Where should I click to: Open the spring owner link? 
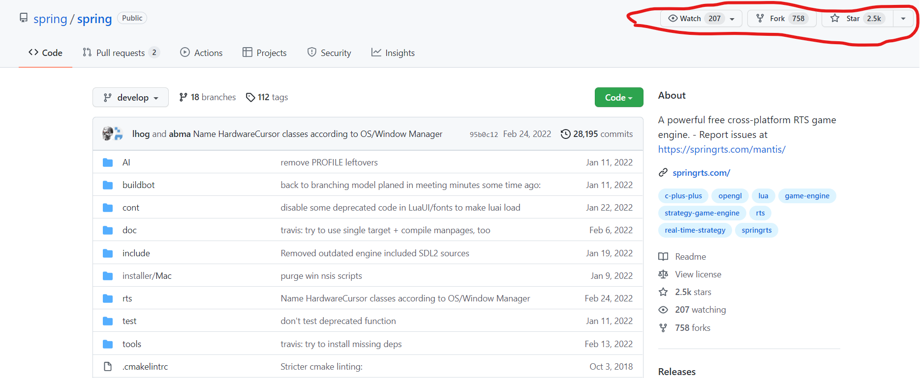pos(50,19)
